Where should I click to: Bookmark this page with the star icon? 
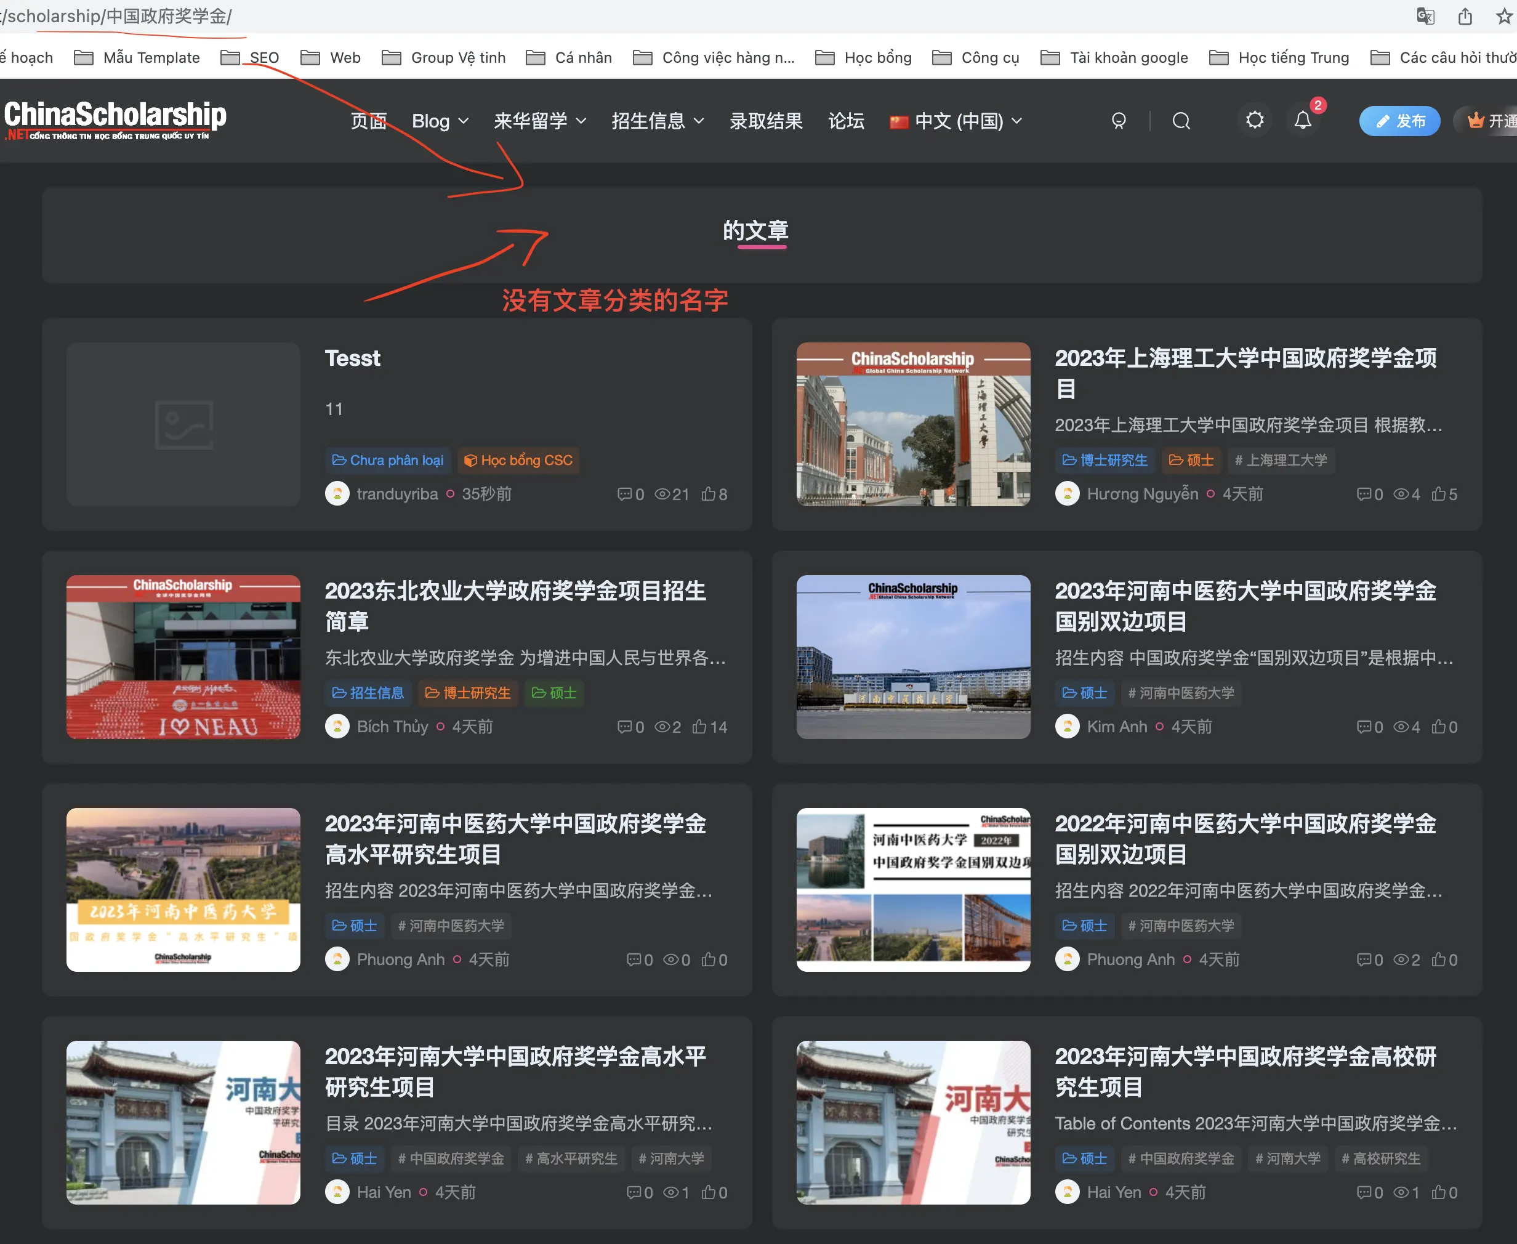coord(1505,16)
